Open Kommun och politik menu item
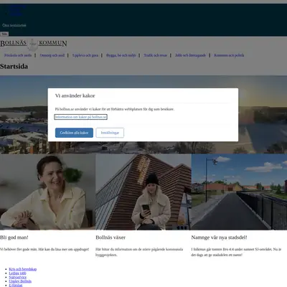 tap(229, 55)
